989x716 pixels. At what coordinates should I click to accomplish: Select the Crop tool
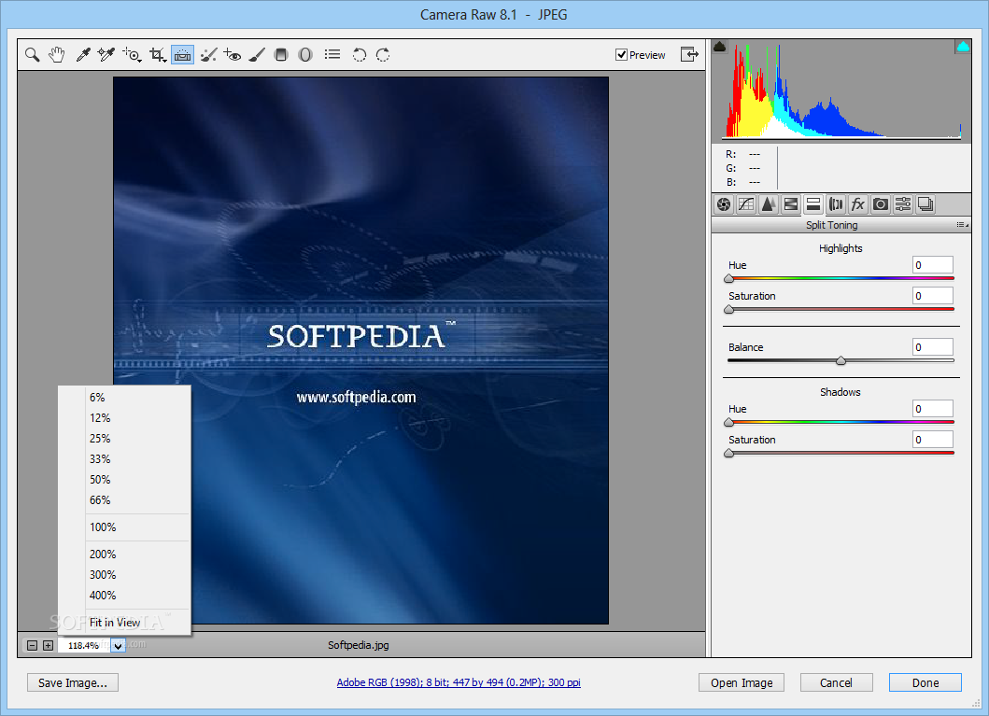tap(158, 55)
